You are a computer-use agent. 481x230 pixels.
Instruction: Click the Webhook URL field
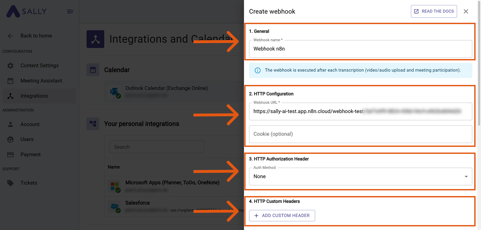[x=360, y=111]
